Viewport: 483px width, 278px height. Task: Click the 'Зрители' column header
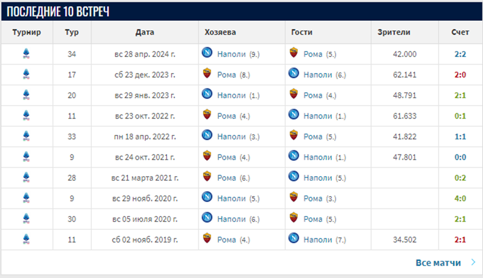coord(394,32)
